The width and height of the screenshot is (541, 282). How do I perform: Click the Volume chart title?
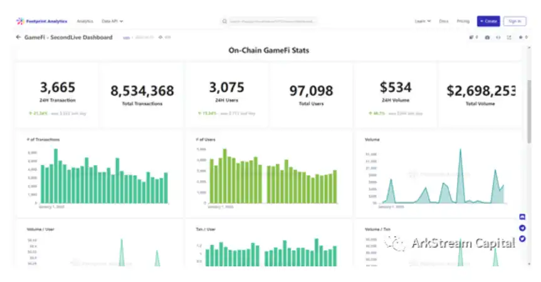tap(372, 139)
